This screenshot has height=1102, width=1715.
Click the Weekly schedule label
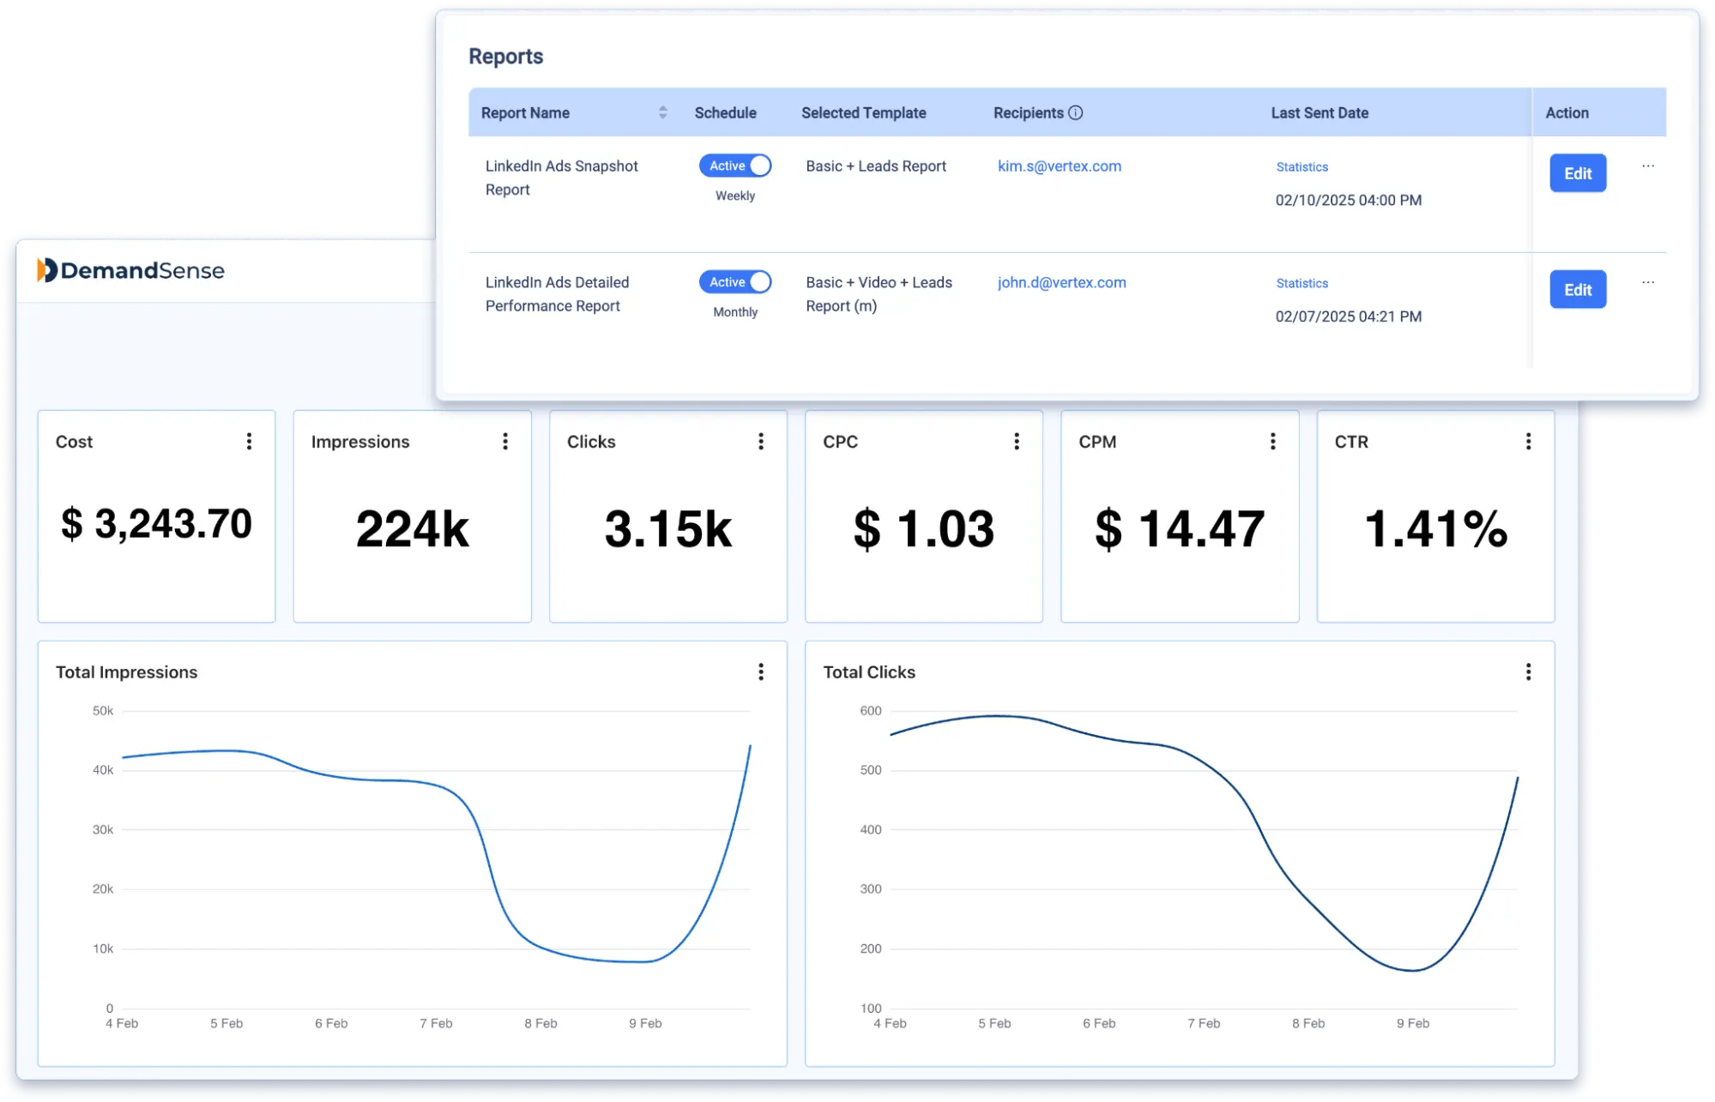pos(735,196)
